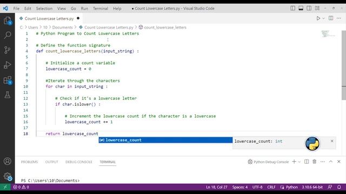346x194 pixels.
Task: Open editor More Actions ellipsis
Action: 339,18
